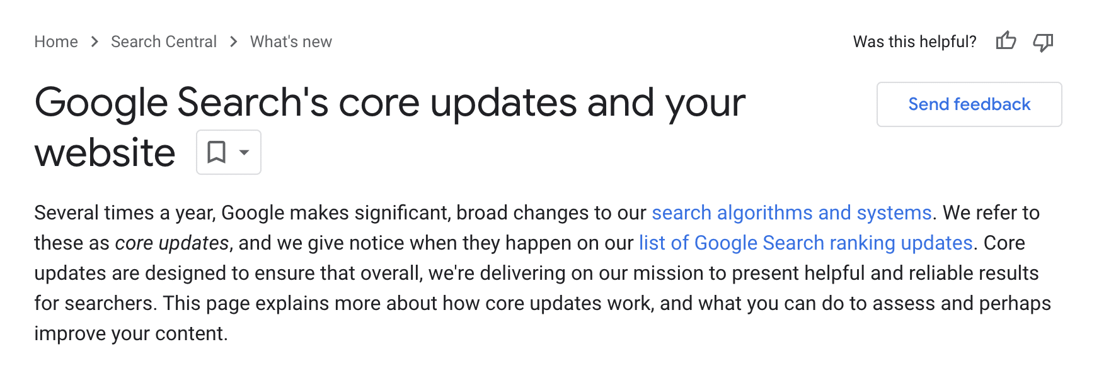Open list of Google Search ranking updates link
This screenshot has width=1099, height=376.
coord(806,243)
